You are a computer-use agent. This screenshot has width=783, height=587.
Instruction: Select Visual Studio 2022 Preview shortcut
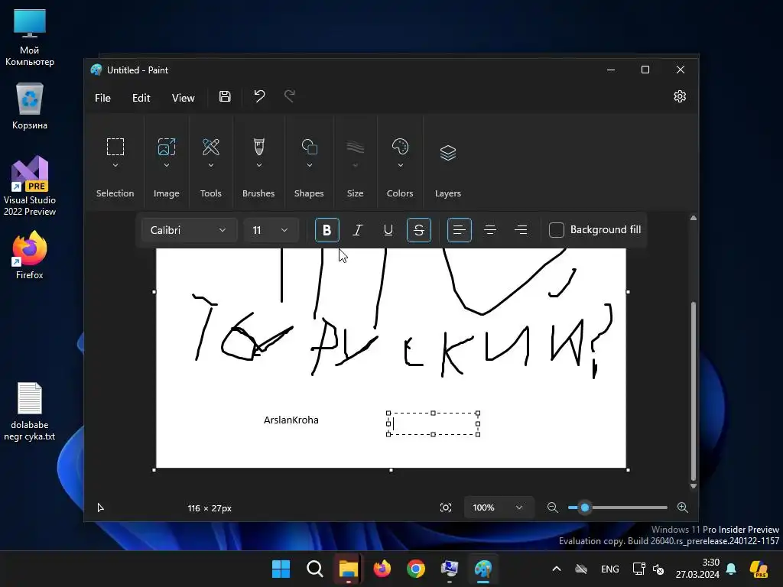pos(30,186)
